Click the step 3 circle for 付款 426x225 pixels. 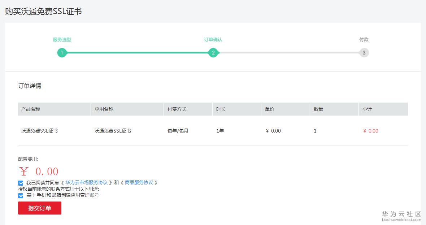364,53
